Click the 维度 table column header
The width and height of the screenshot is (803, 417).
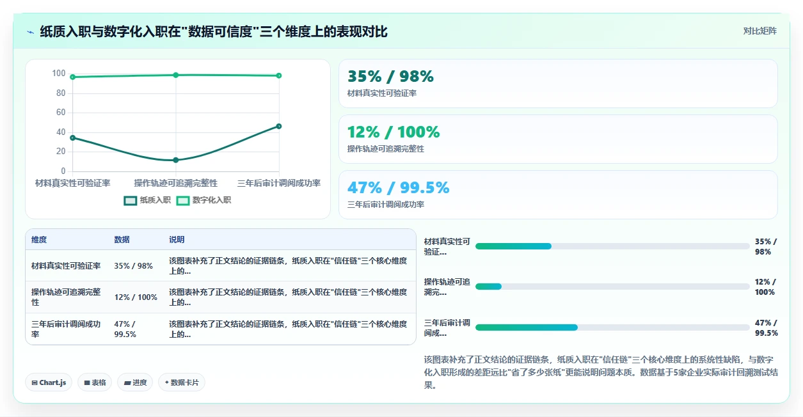point(39,240)
